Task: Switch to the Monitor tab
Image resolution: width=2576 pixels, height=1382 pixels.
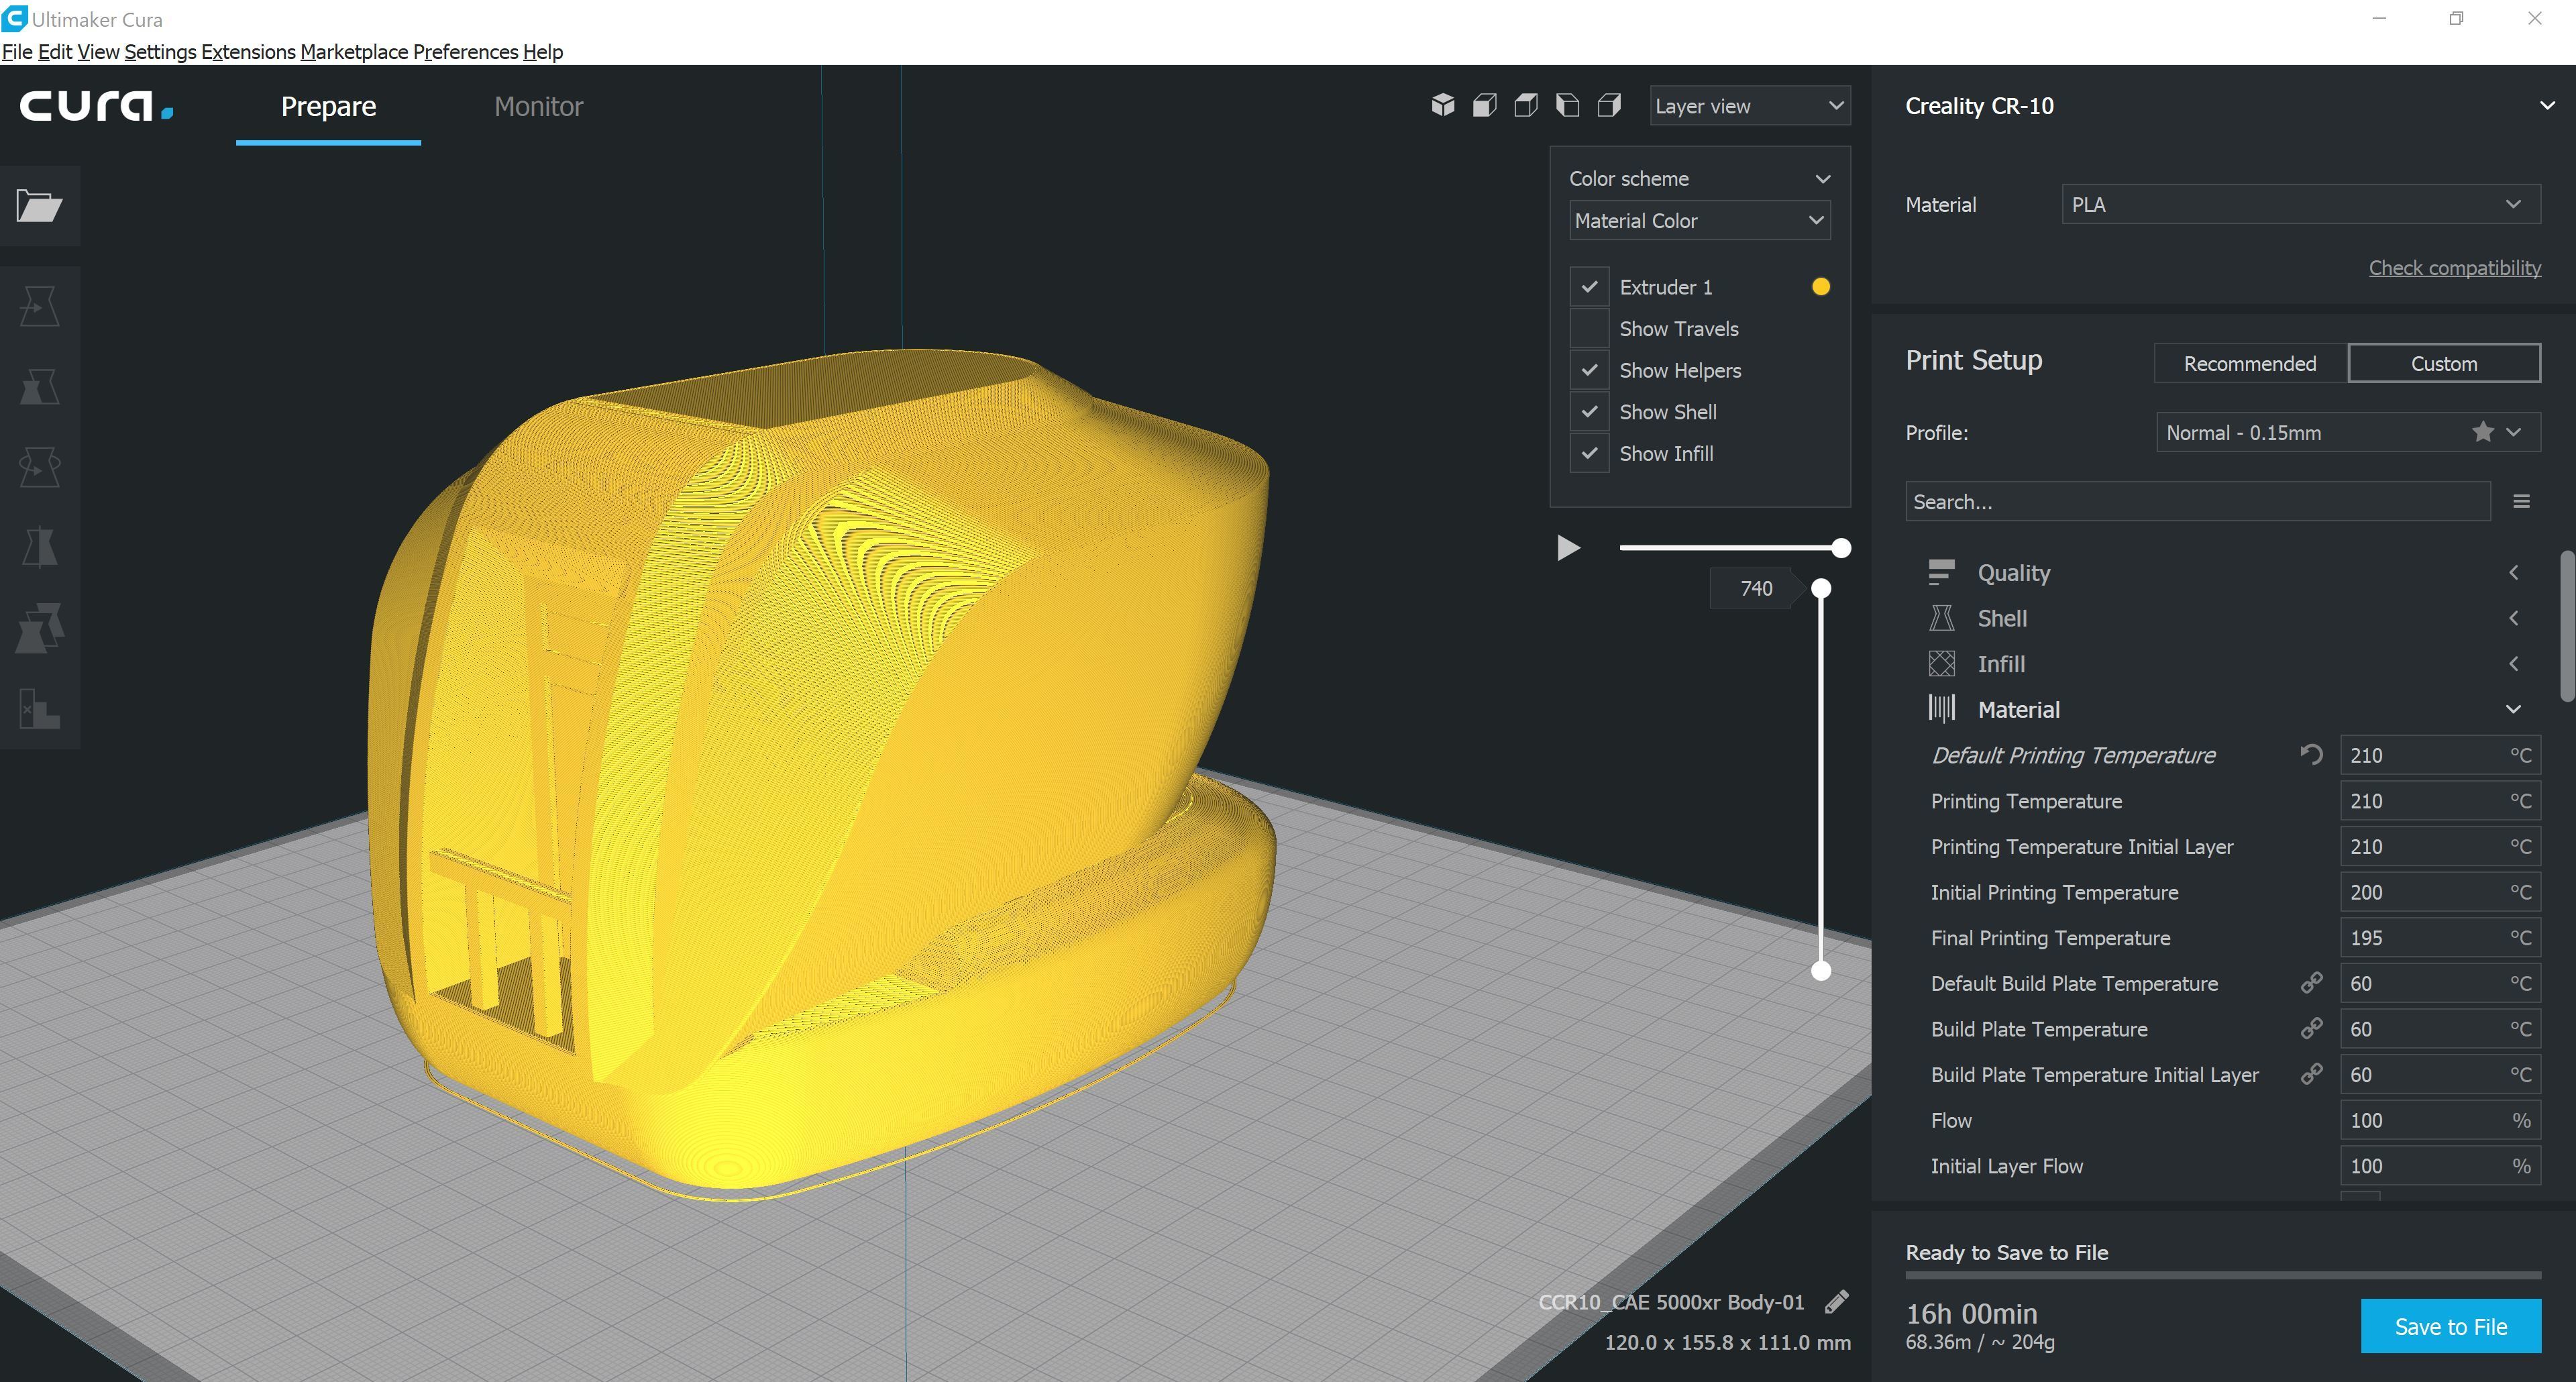Action: click(538, 106)
